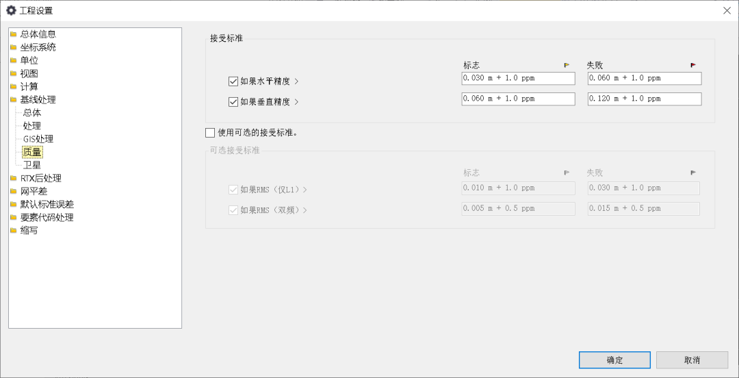The height and width of the screenshot is (378, 739).
Task: Click the folder icon beside 视图
Action: pos(14,74)
